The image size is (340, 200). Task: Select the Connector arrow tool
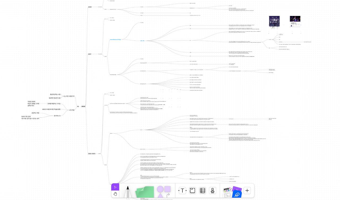[x=168, y=196]
